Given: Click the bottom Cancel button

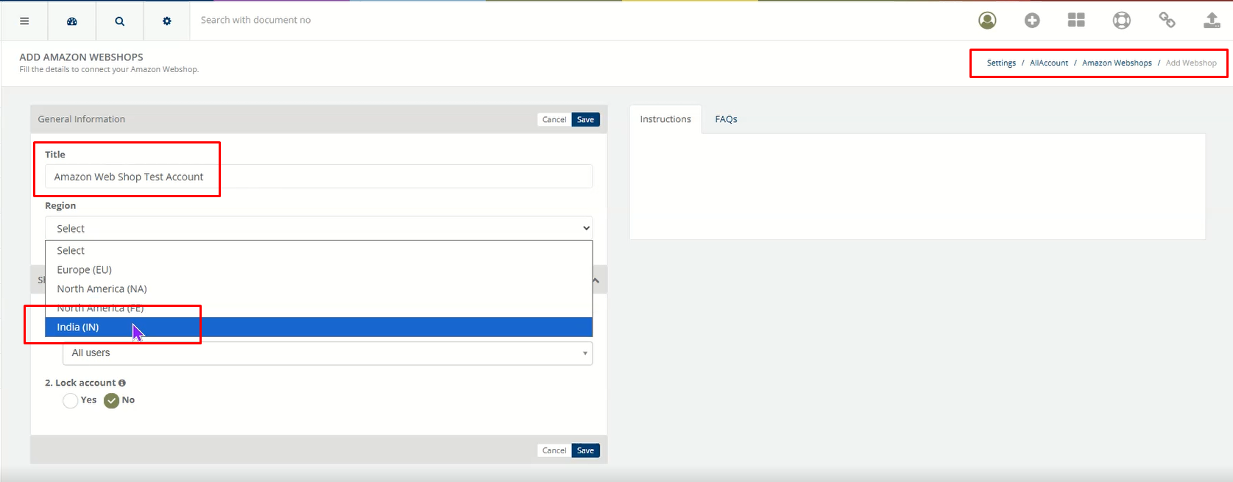Looking at the screenshot, I should coord(554,450).
